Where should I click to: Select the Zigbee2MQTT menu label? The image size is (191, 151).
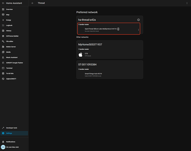(11, 79)
